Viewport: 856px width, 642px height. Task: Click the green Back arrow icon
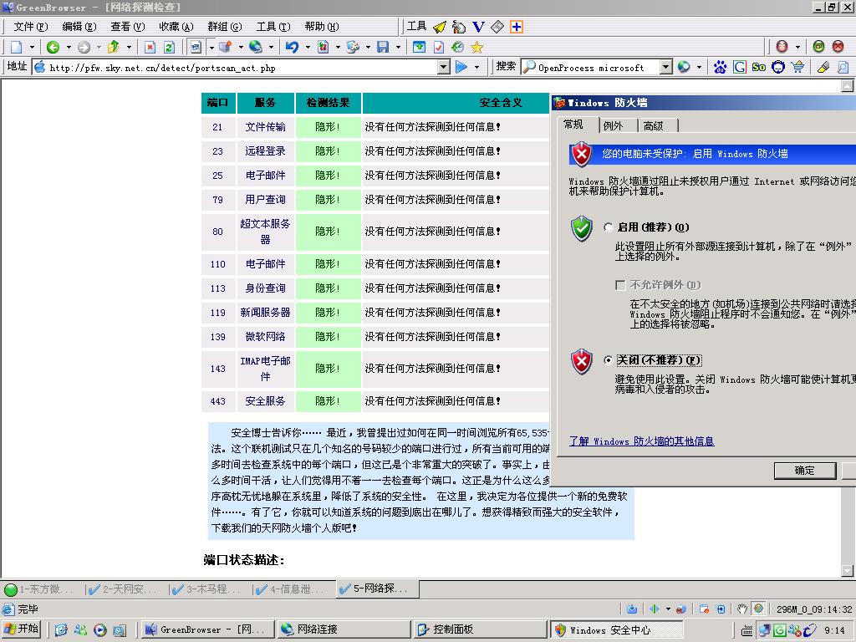coord(53,48)
